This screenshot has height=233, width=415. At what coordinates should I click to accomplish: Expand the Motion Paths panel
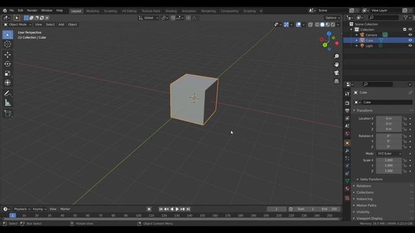[364, 206]
